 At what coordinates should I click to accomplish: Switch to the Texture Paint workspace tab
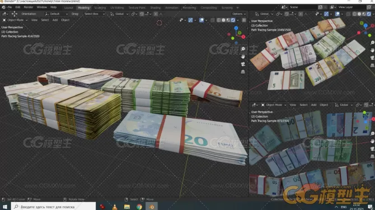[137, 8]
